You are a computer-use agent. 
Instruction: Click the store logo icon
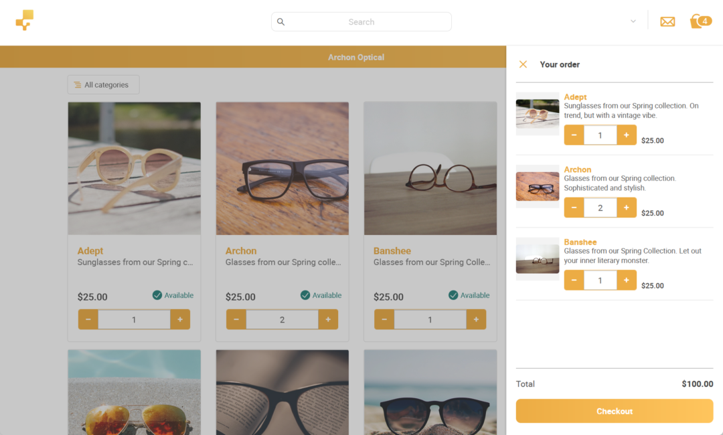(x=24, y=21)
